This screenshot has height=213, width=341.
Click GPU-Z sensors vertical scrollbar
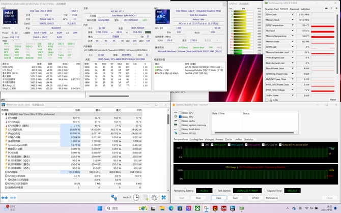[x=337, y=43]
